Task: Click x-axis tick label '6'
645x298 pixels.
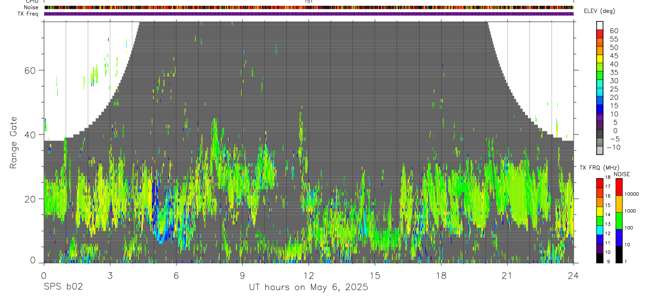Action: pos(176,275)
